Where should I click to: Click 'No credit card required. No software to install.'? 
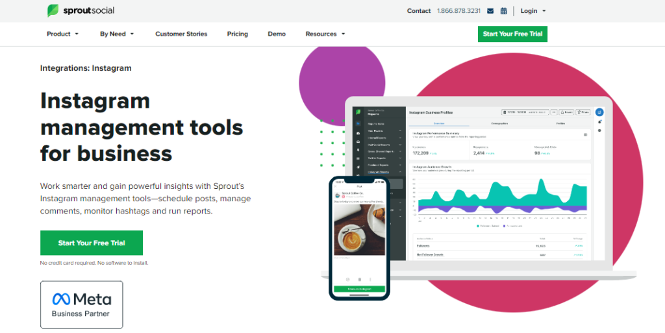[94, 263]
